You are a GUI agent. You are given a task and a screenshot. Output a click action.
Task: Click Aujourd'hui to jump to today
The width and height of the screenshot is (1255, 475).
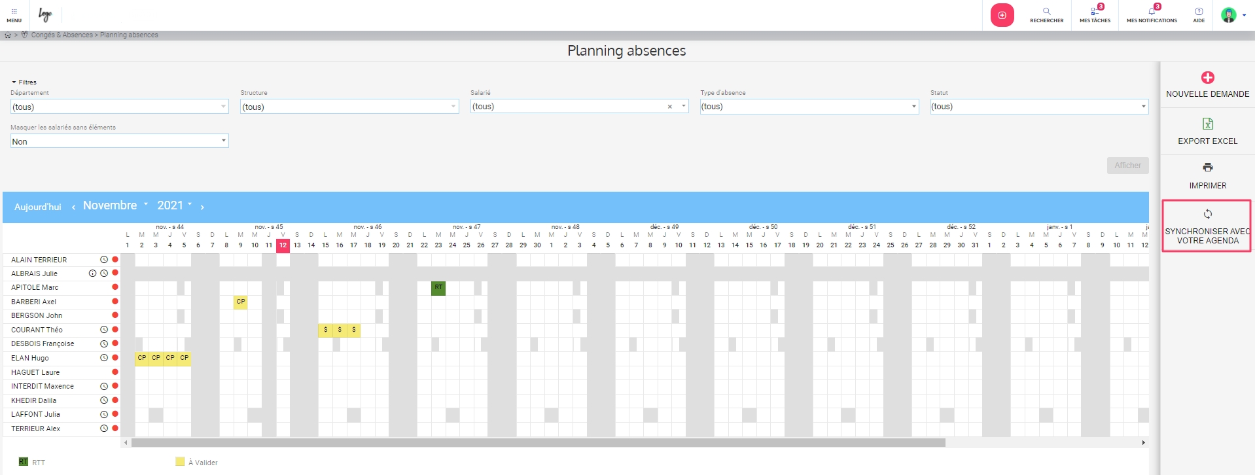click(38, 207)
